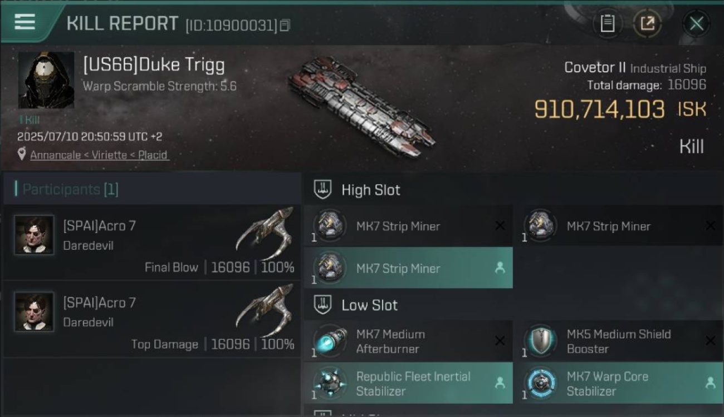Share the kill report

click(x=647, y=23)
